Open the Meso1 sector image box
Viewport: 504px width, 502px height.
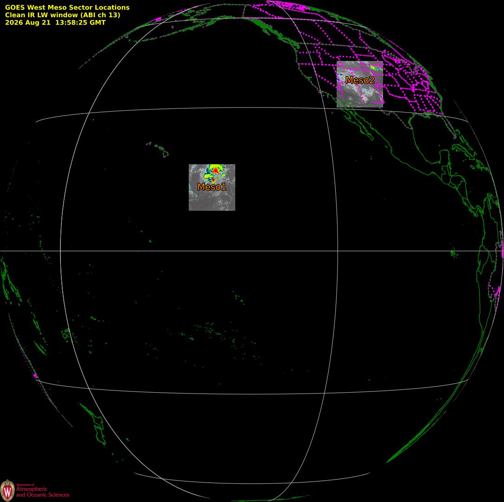(212, 187)
